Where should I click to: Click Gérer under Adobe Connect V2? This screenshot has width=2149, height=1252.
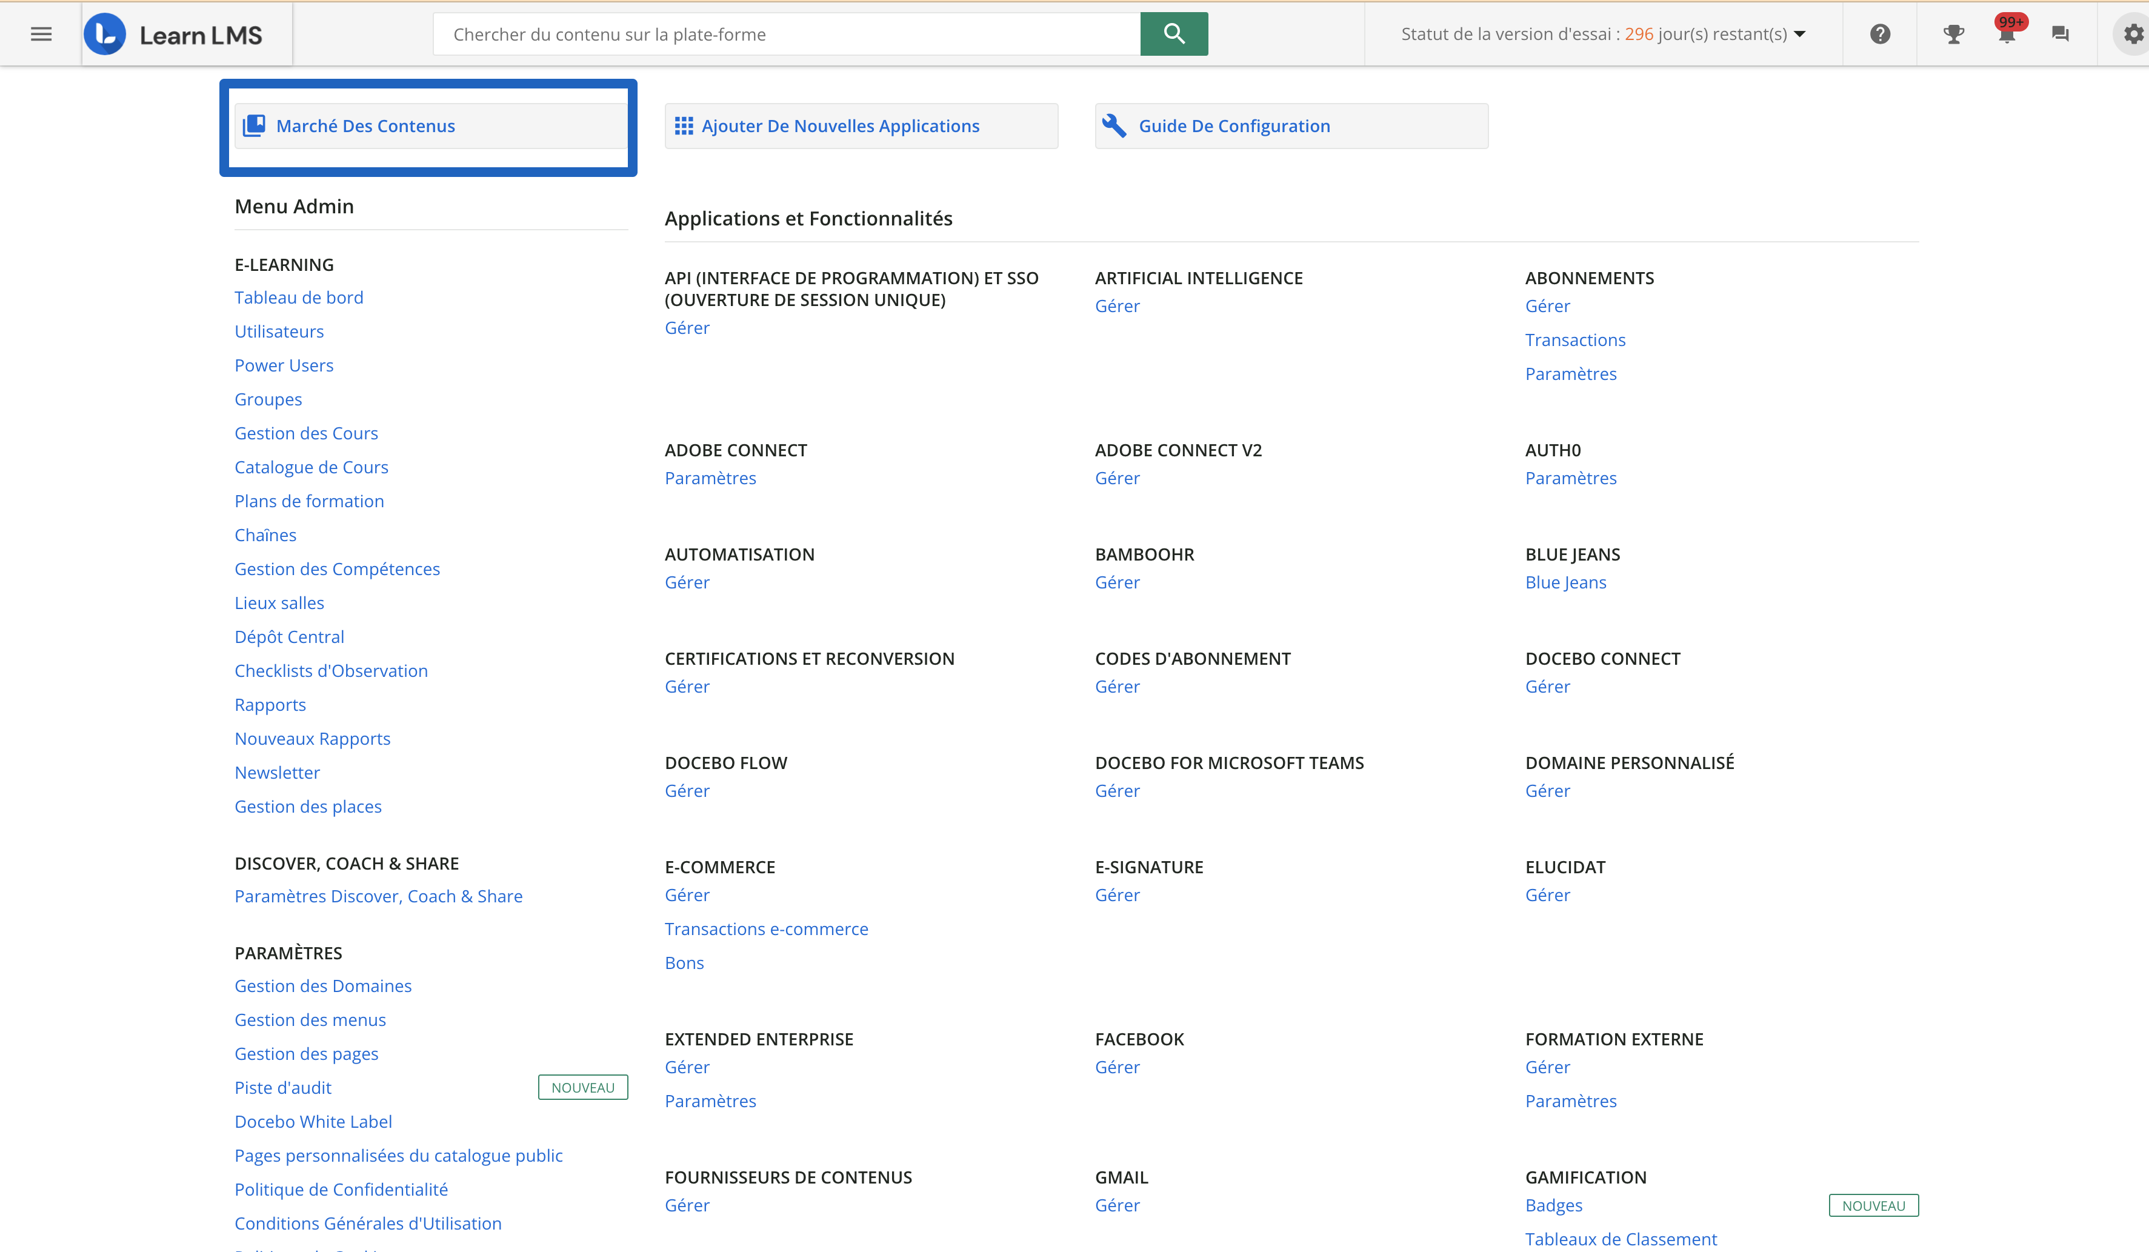[1117, 479]
